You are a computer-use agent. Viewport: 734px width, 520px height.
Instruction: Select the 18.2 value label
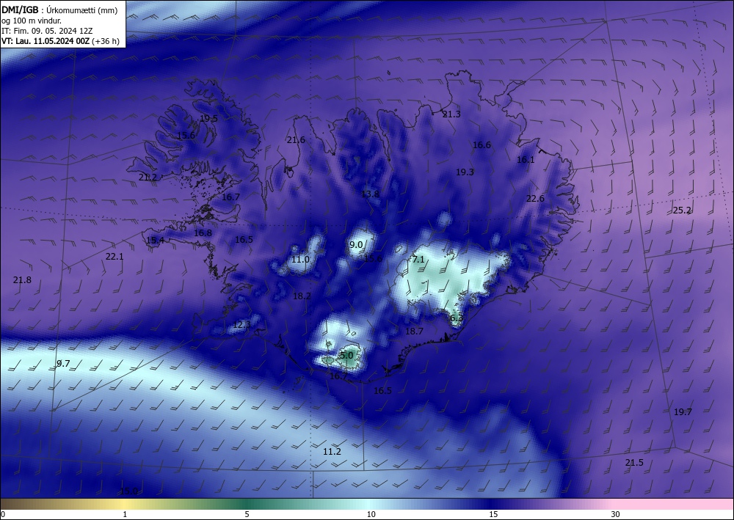(x=302, y=296)
